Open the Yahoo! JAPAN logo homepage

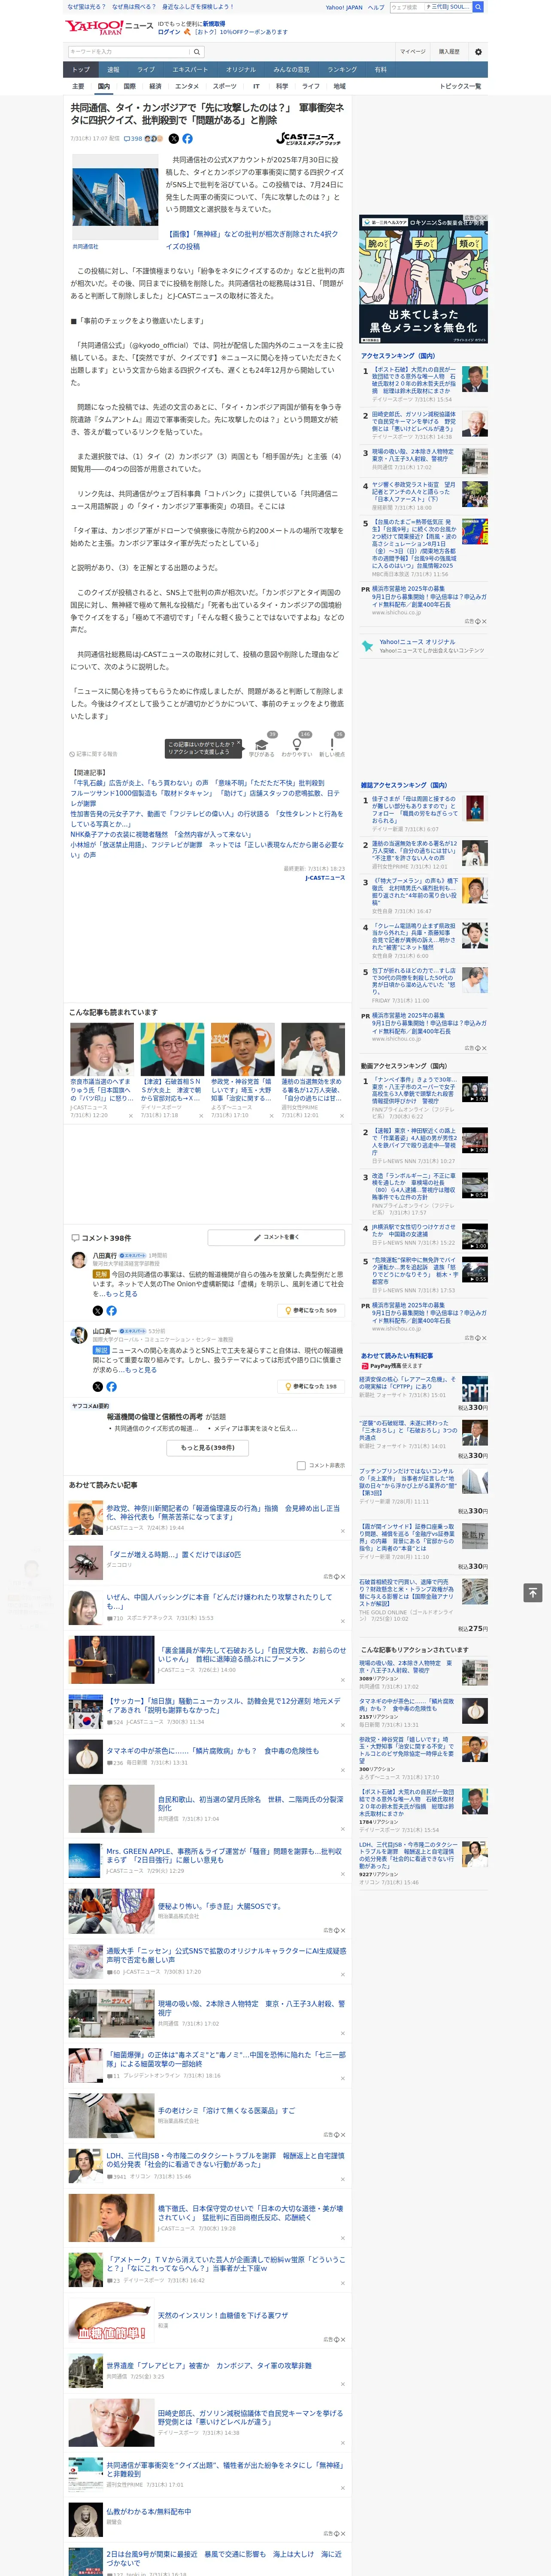coord(94,27)
